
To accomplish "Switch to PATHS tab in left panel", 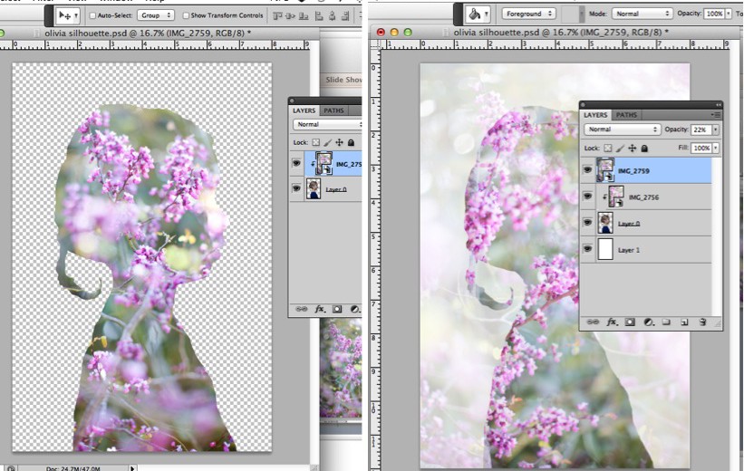I will [x=333, y=111].
